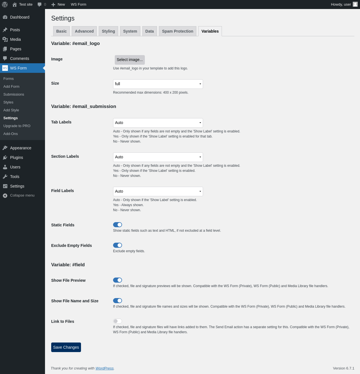Open the Size dropdown set to full
This screenshot has width=360, height=374.
pos(158,84)
